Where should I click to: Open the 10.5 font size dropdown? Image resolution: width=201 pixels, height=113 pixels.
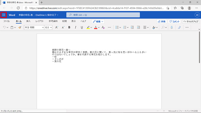pos(49,27)
